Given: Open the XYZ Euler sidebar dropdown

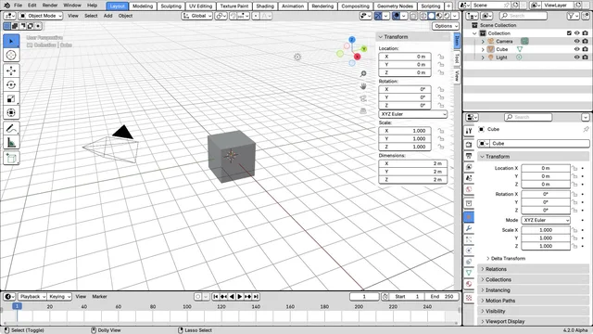Looking at the screenshot, I should coord(412,114).
